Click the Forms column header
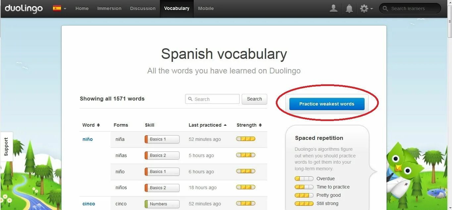 pos(121,125)
